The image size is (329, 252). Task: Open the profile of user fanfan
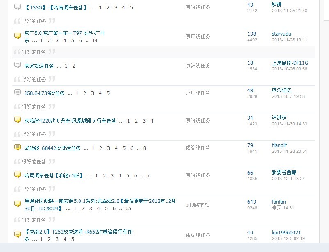279,202
